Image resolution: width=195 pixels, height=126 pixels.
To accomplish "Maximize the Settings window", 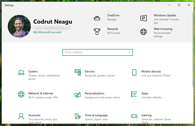I will click(179, 5).
